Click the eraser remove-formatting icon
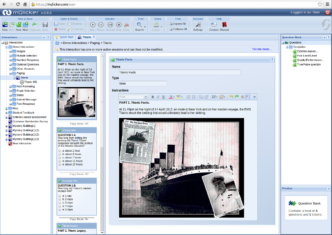This screenshot has width=332, height=235. 242,97
